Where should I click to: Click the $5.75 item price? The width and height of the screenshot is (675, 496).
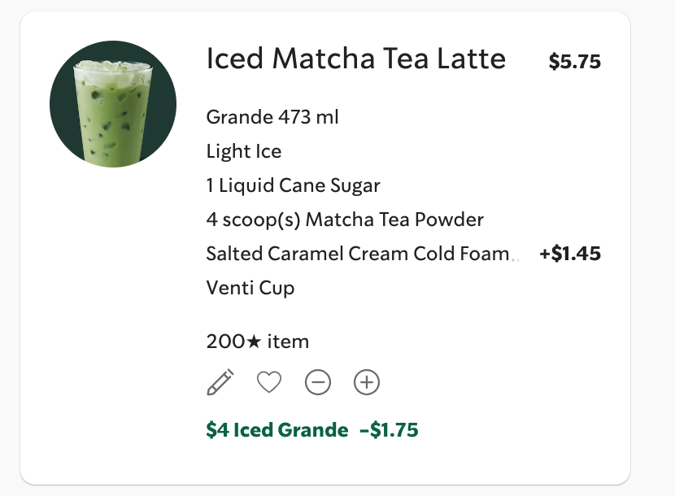(574, 62)
